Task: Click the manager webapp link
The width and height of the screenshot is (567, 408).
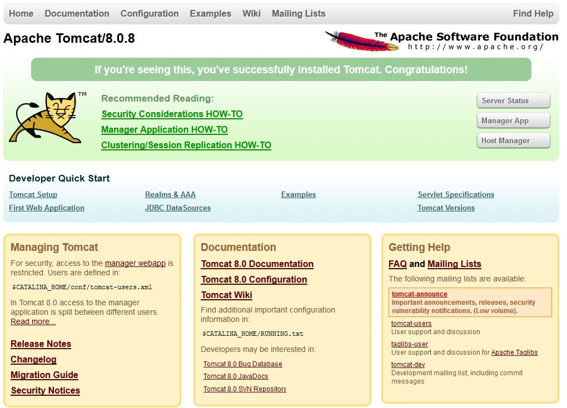Action: tap(135, 263)
